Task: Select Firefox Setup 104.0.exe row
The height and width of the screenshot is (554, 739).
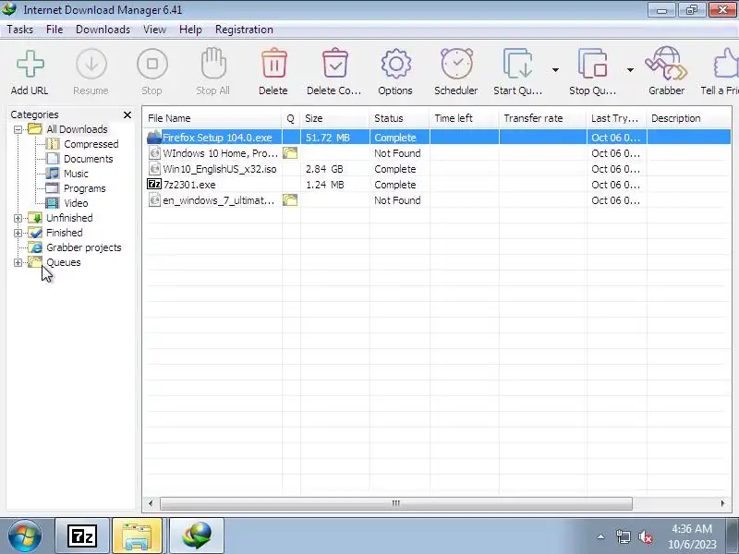Action: [x=437, y=138]
